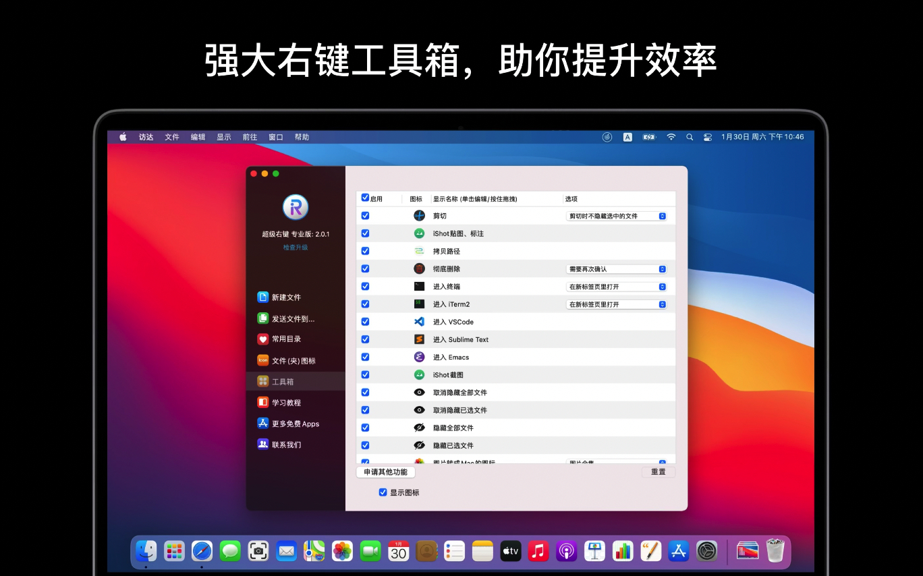Image resolution: width=923 pixels, height=576 pixels.
Task: Click the eye icon beside 取消隐藏全部文件
Action: pyautogui.click(x=419, y=393)
